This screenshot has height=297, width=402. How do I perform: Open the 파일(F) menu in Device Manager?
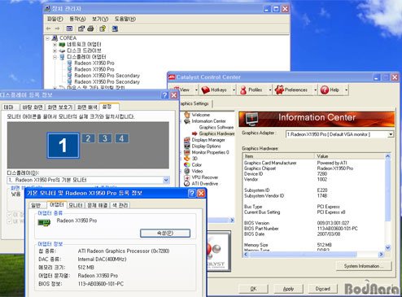click(x=55, y=19)
